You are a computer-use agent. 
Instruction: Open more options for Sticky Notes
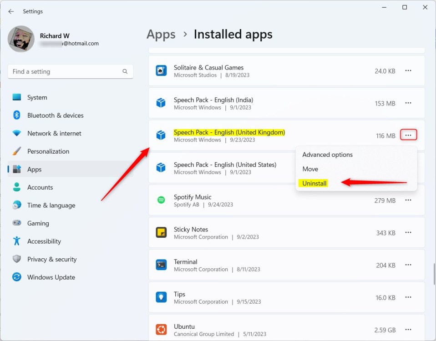pos(408,232)
